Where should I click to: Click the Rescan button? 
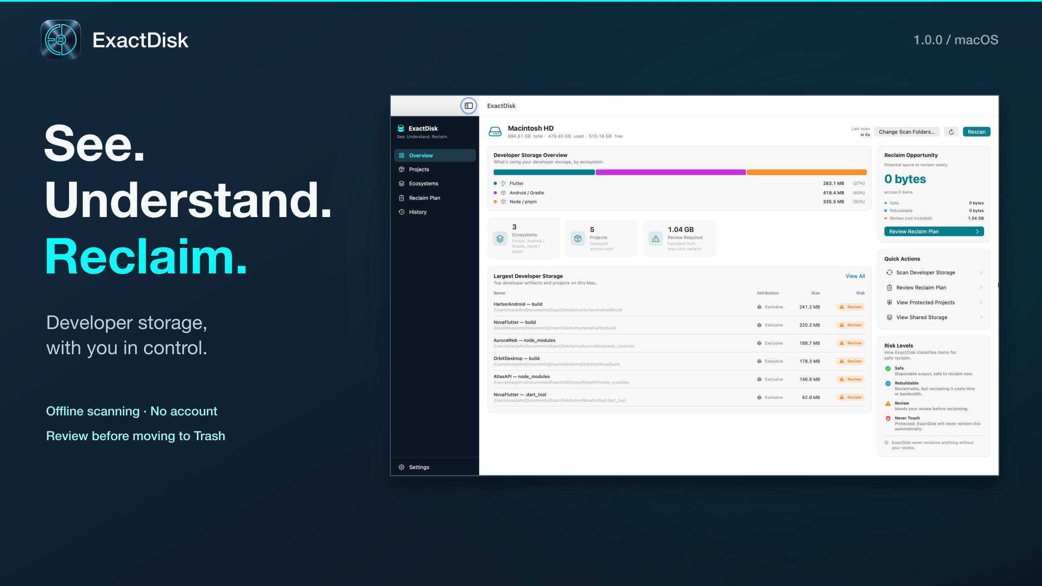976,132
